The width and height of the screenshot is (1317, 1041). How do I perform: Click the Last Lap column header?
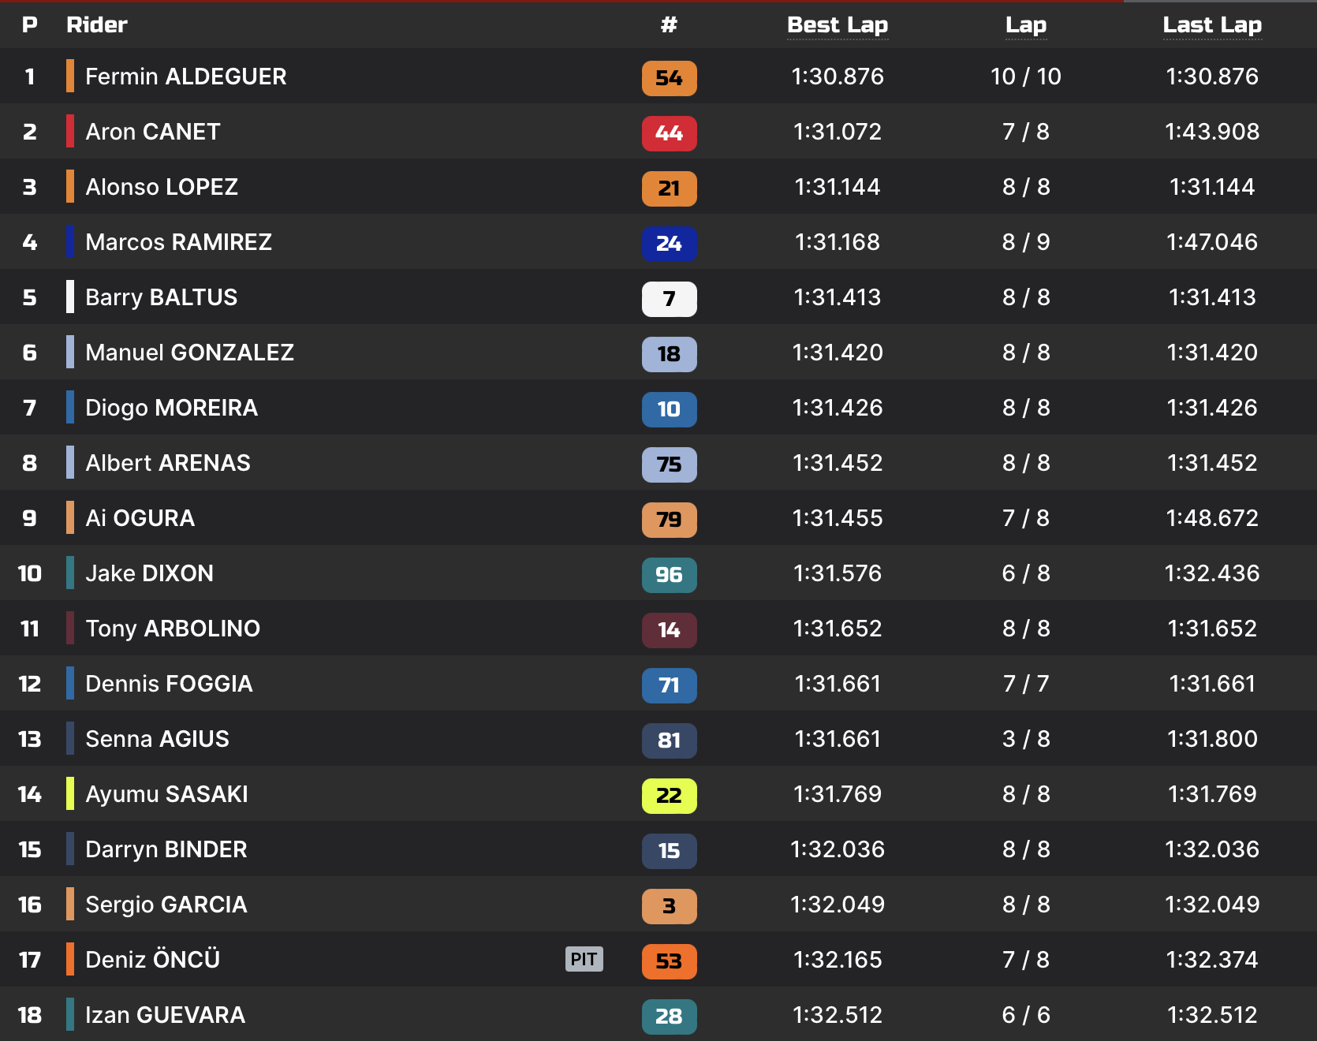[1212, 25]
